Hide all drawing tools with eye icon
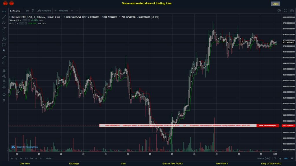296x166 pixels. [4, 87]
